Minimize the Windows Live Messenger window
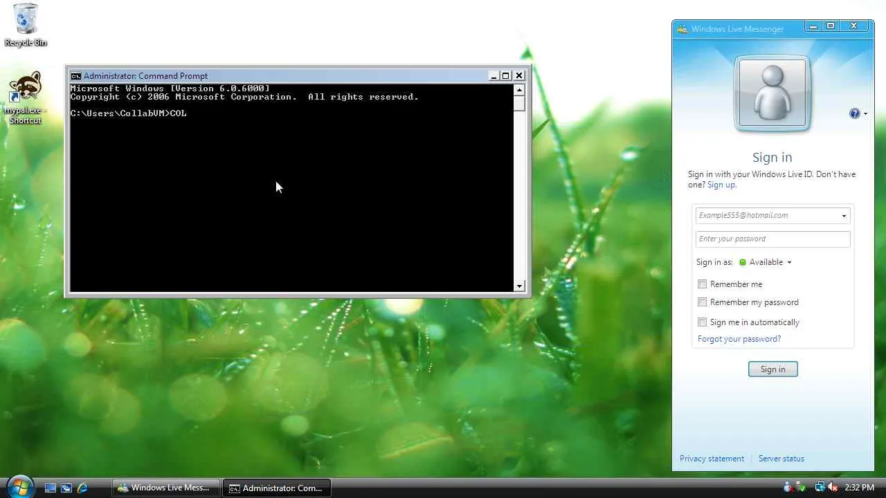Viewport: 886px width, 498px height. [x=813, y=26]
